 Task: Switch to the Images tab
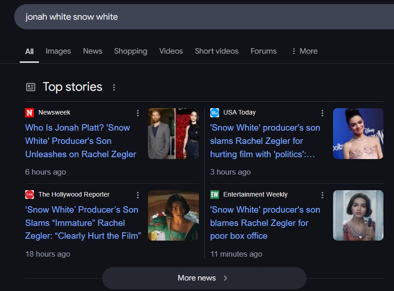(x=58, y=51)
